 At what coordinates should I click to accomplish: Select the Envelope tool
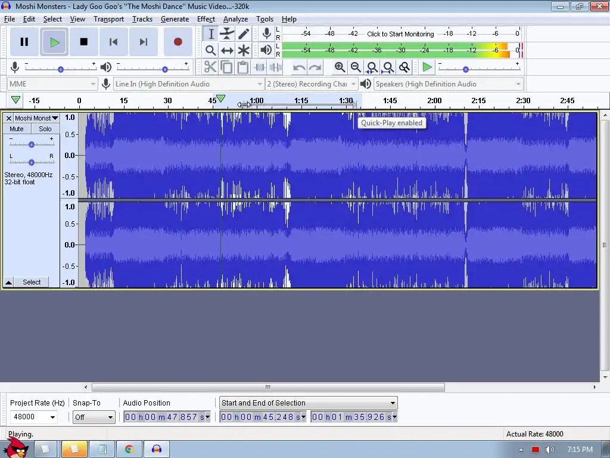pyautogui.click(x=227, y=34)
